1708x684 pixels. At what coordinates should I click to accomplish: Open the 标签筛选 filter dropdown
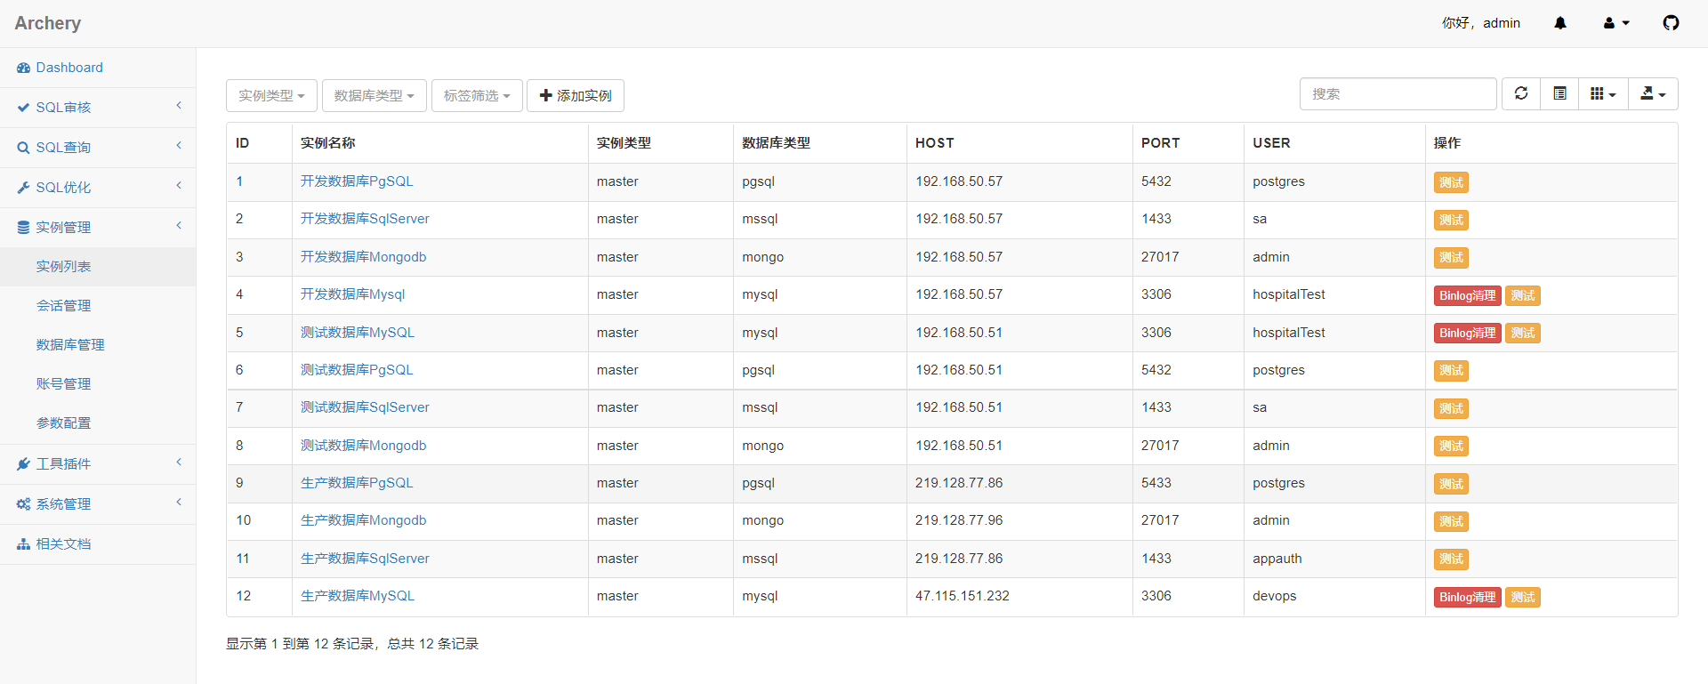[x=476, y=95]
